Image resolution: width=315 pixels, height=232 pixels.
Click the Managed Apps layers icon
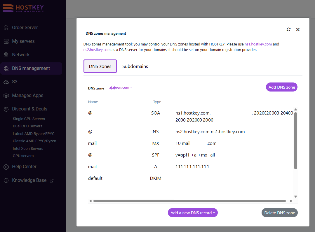pos(6,96)
